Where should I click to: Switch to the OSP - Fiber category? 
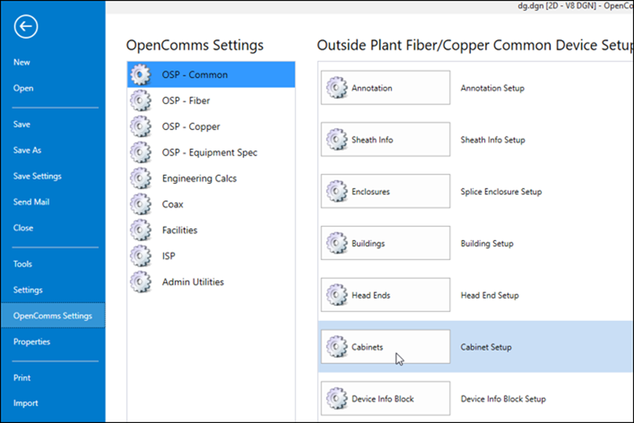211,100
